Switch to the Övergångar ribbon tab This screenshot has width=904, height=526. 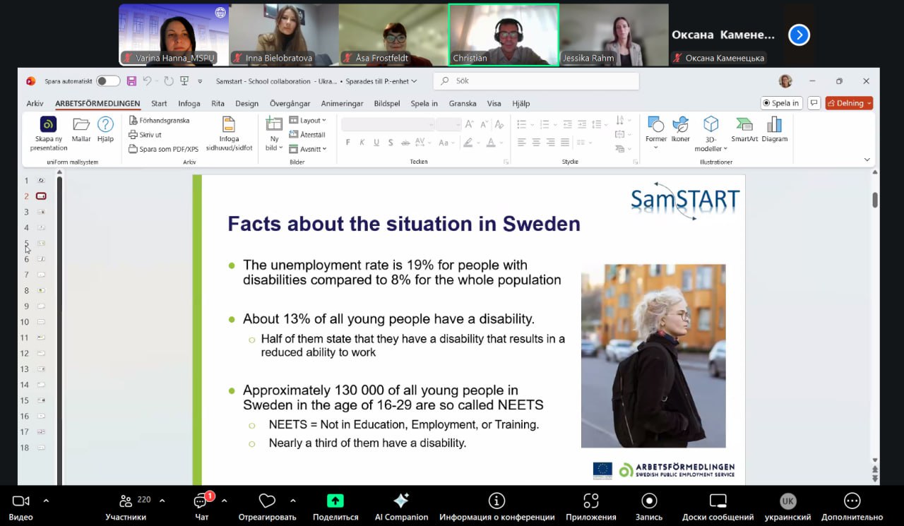290,104
